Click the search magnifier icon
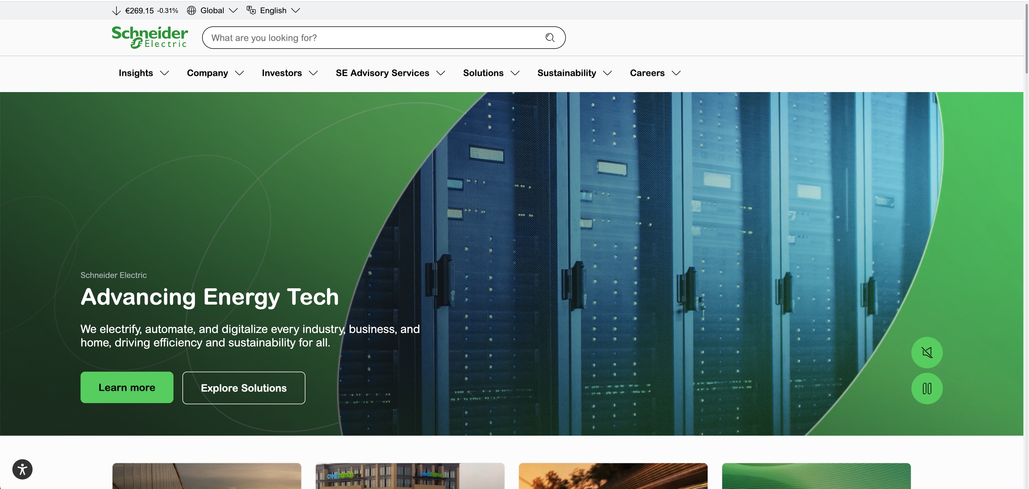1029x489 pixels. click(x=550, y=38)
